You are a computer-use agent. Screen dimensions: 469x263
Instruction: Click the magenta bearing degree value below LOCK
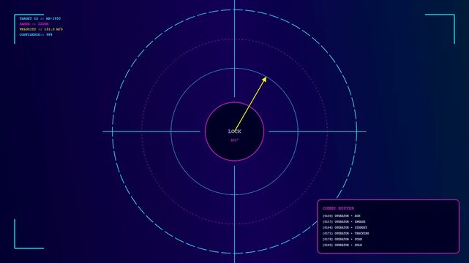(x=234, y=140)
